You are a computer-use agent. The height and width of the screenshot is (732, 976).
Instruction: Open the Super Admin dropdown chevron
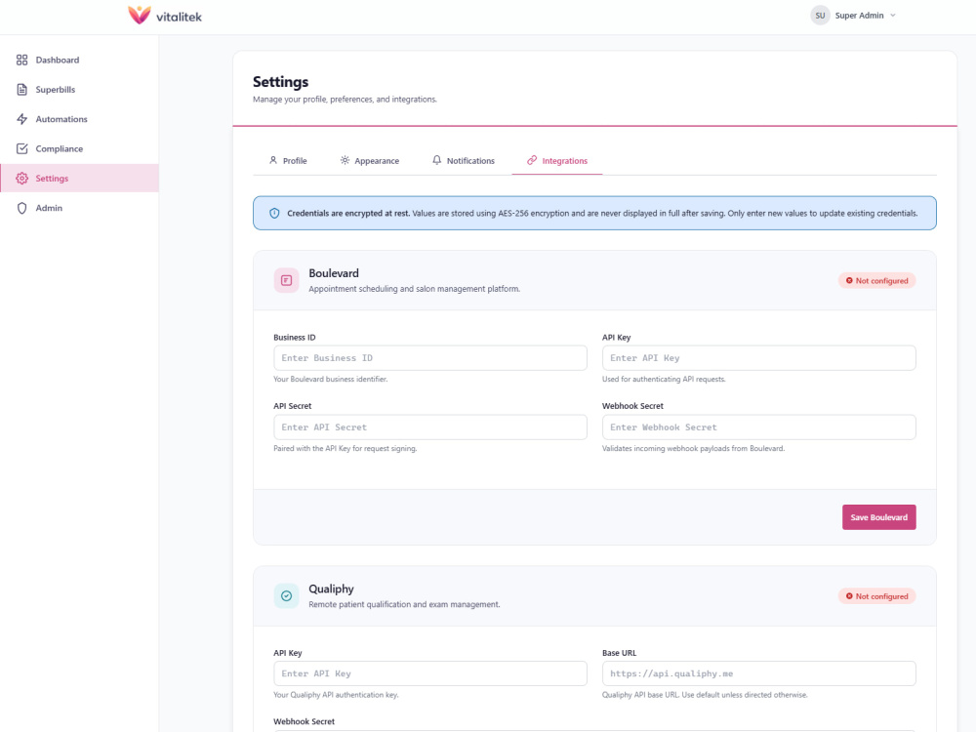(893, 16)
